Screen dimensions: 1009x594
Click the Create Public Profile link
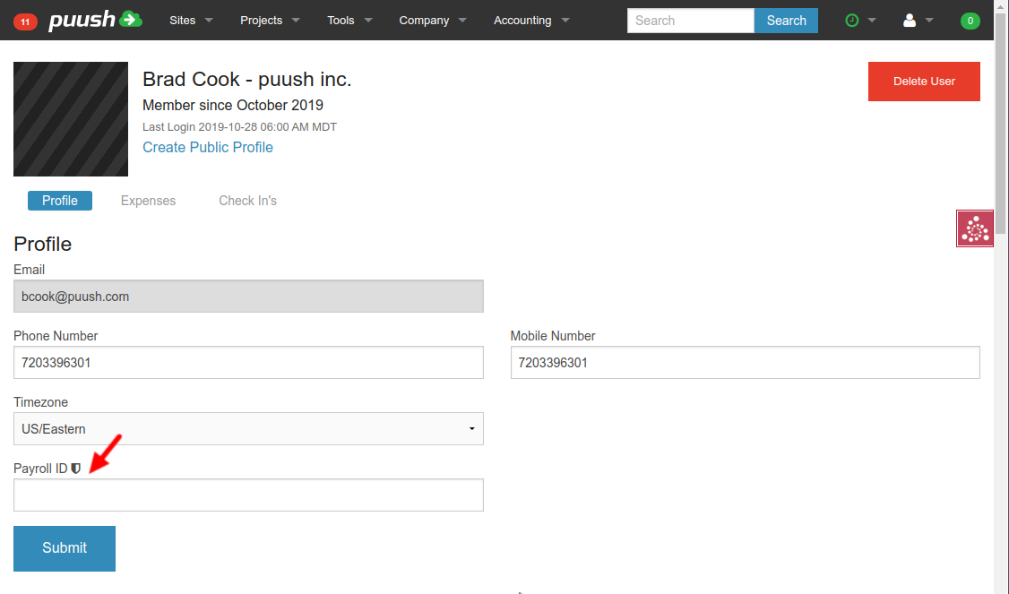[208, 147]
